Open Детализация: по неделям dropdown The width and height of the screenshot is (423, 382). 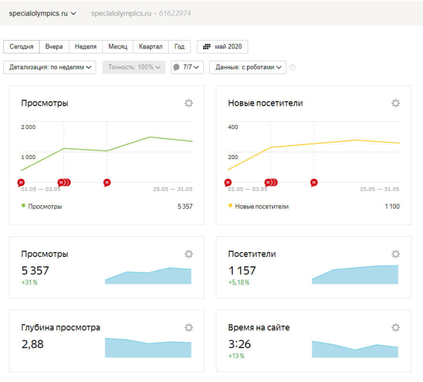pos(50,67)
